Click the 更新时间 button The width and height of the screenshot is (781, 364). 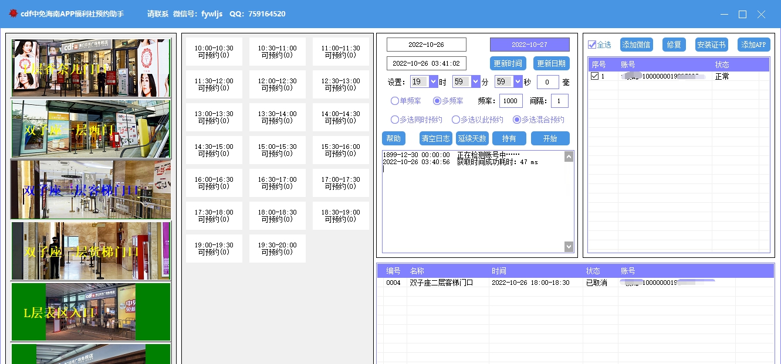(508, 64)
